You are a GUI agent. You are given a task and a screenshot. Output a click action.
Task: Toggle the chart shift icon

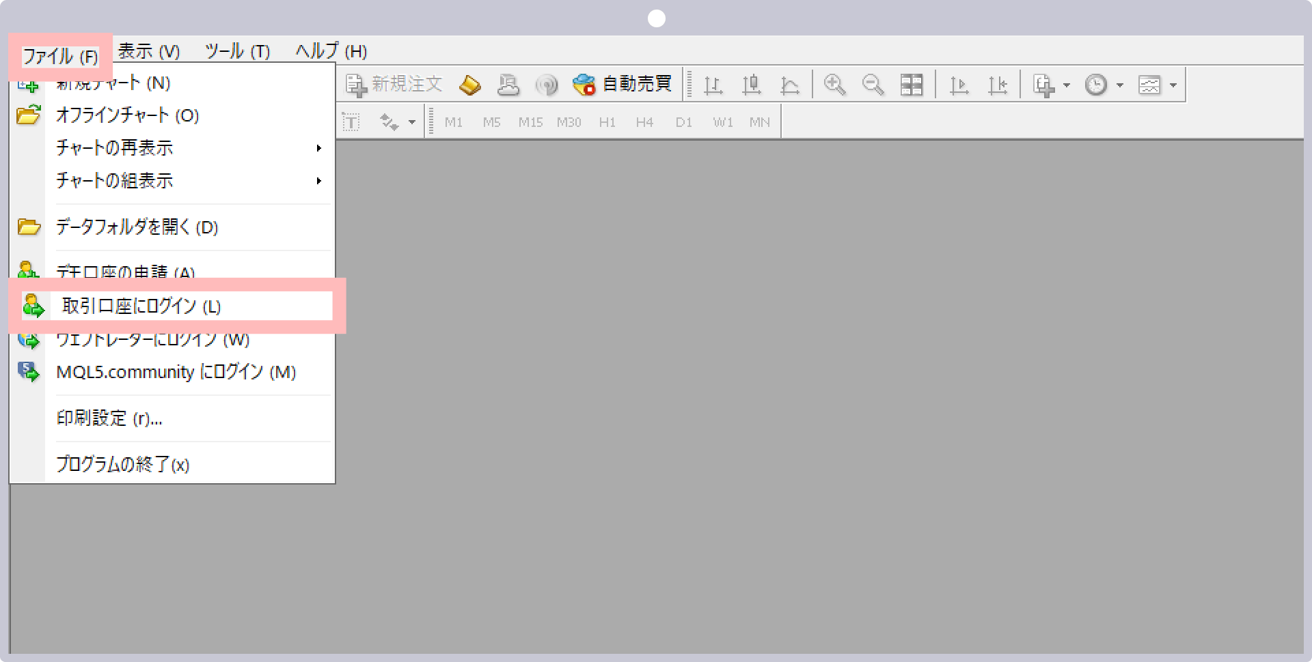coord(998,85)
